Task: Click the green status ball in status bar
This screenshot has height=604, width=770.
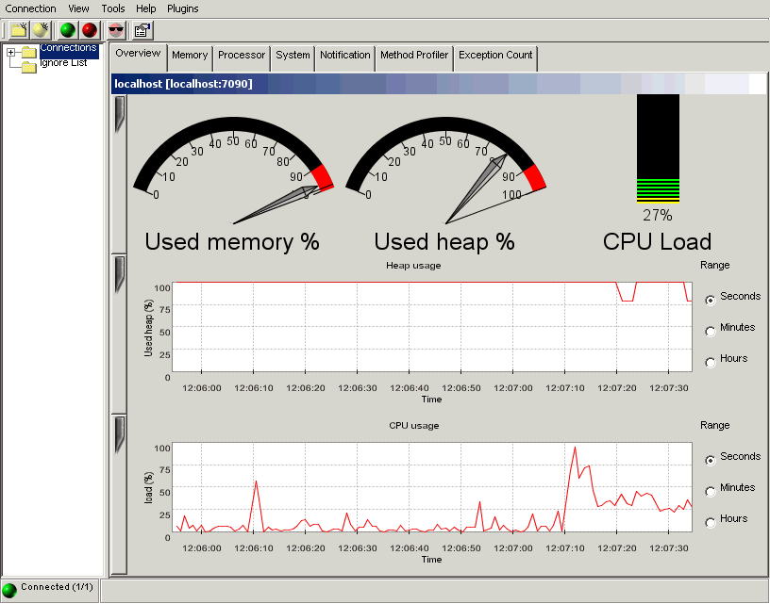Action: pyautogui.click(x=9, y=590)
